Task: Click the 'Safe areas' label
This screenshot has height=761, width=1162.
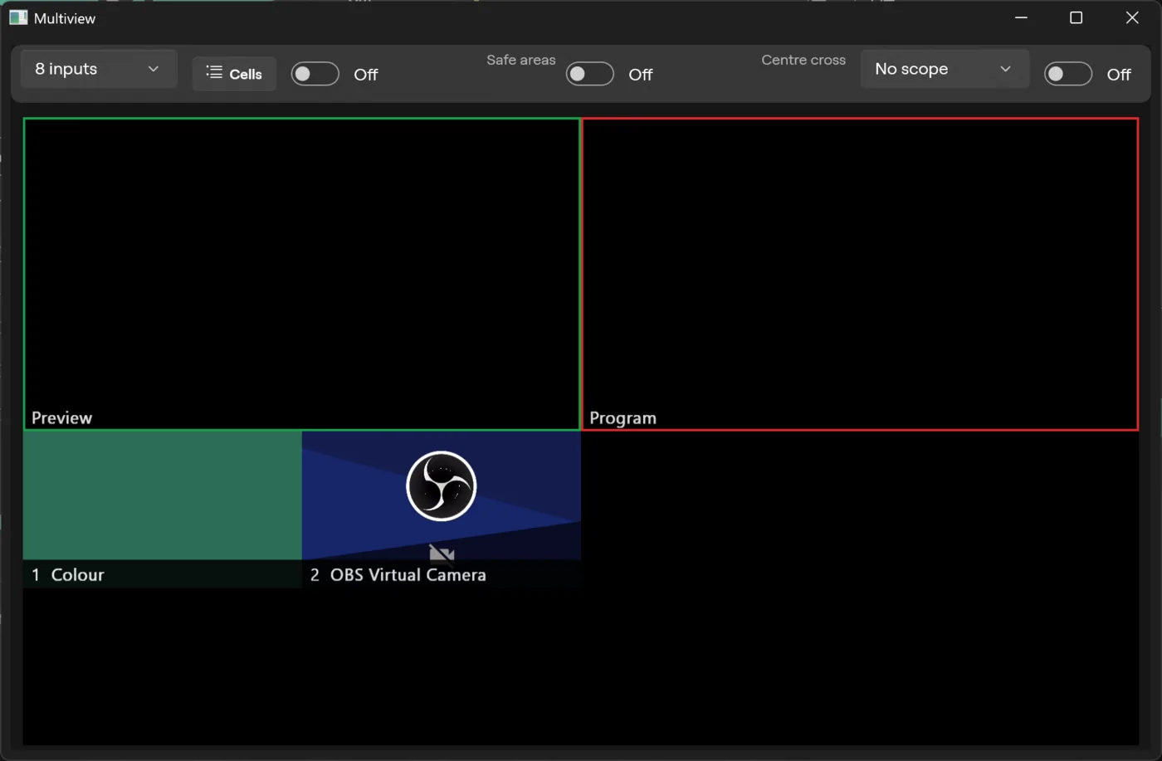Action: point(521,60)
